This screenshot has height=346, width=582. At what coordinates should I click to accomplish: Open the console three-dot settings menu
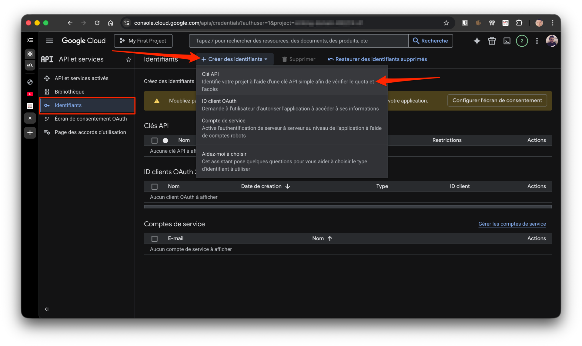pos(537,41)
